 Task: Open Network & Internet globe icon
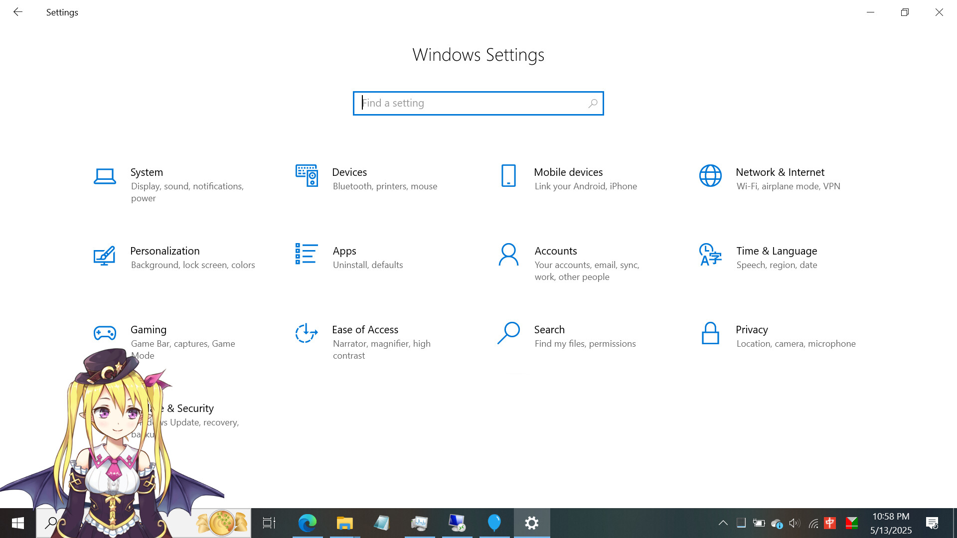coord(710,176)
